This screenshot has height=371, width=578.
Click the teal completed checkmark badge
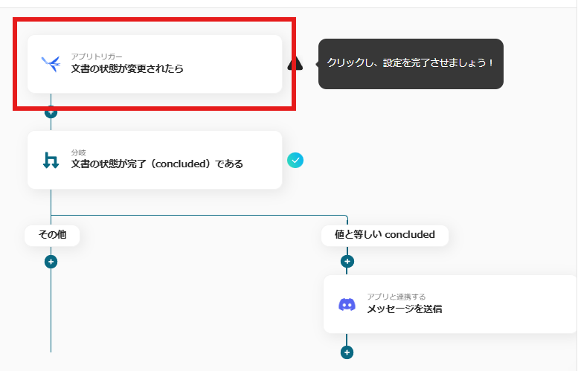click(x=295, y=161)
